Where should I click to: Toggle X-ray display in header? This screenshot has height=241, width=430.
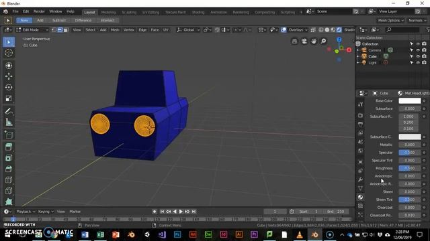[x=313, y=29]
